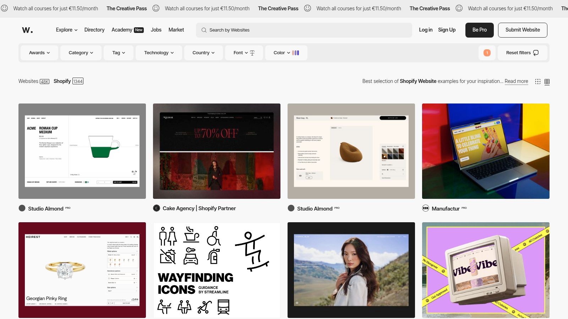Click first Watch all courses banner text
Screen dimensions: 568x319
(56, 8)
